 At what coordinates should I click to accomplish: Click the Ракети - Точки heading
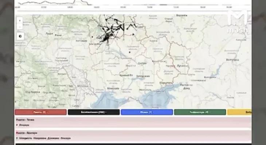pyautogui.click(x=25, y=120)
